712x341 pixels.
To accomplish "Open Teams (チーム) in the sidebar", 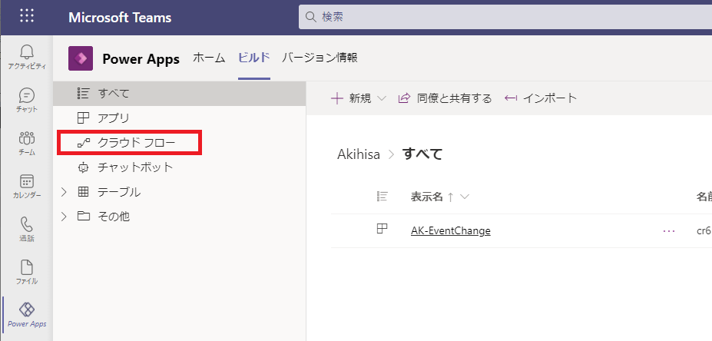I will pyautogui.click(x=27, y=144).
